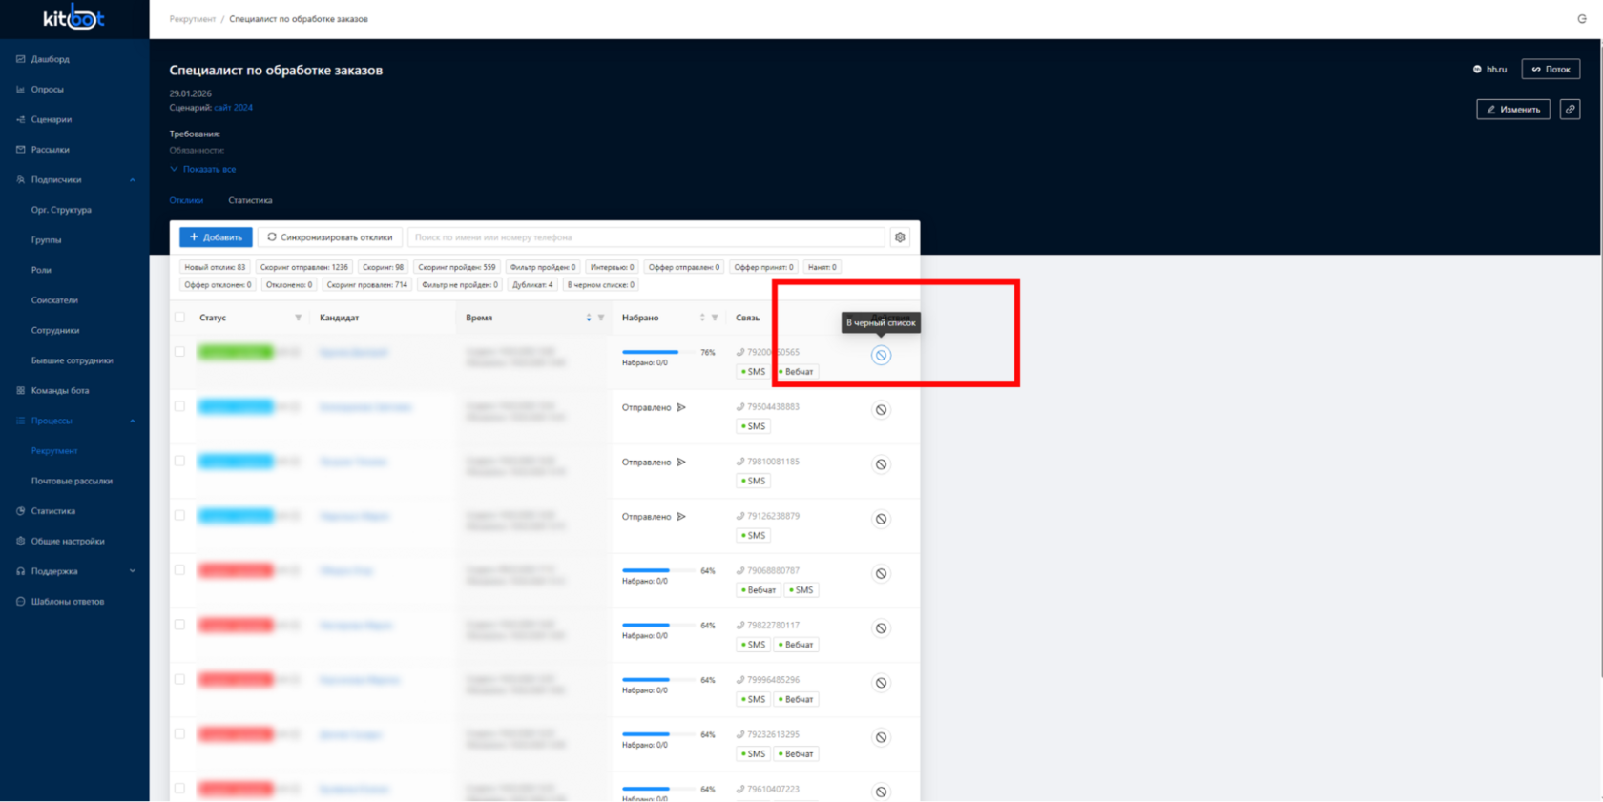Open the Время column filter icon
This screenshot has width=1603, height=802.
(601, 318)
